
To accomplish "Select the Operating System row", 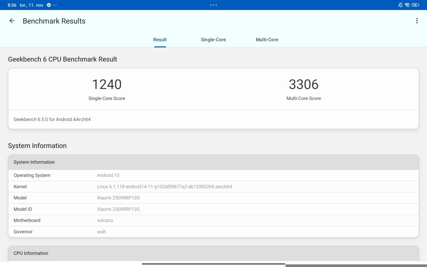I will (213, 175).
